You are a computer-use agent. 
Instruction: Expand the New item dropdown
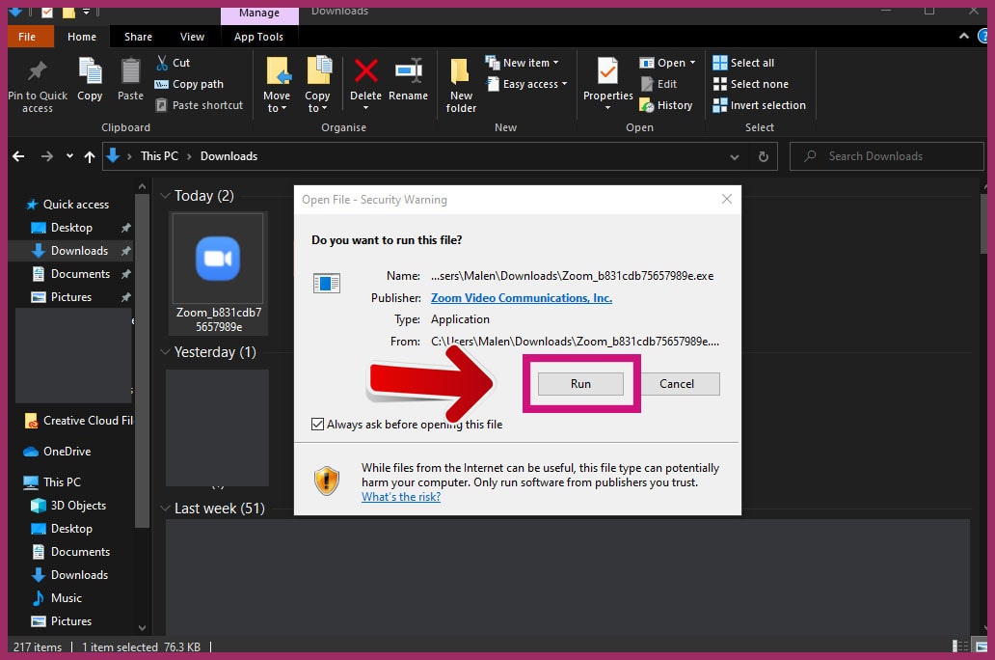click(556, 63)
